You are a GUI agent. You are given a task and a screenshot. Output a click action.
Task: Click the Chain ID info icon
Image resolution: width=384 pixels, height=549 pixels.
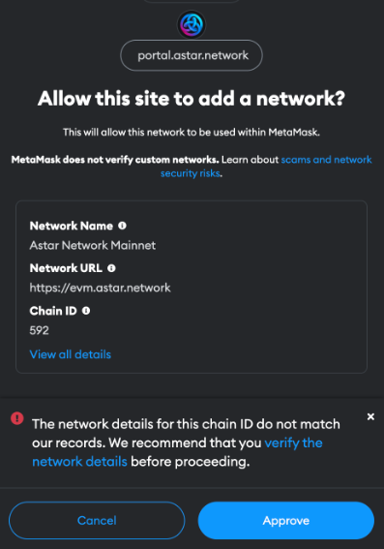tap(86, 310)
